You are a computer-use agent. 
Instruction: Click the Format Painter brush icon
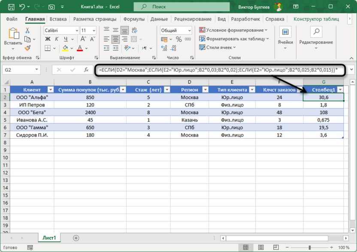pyautogui.click(x=28, y=48)
